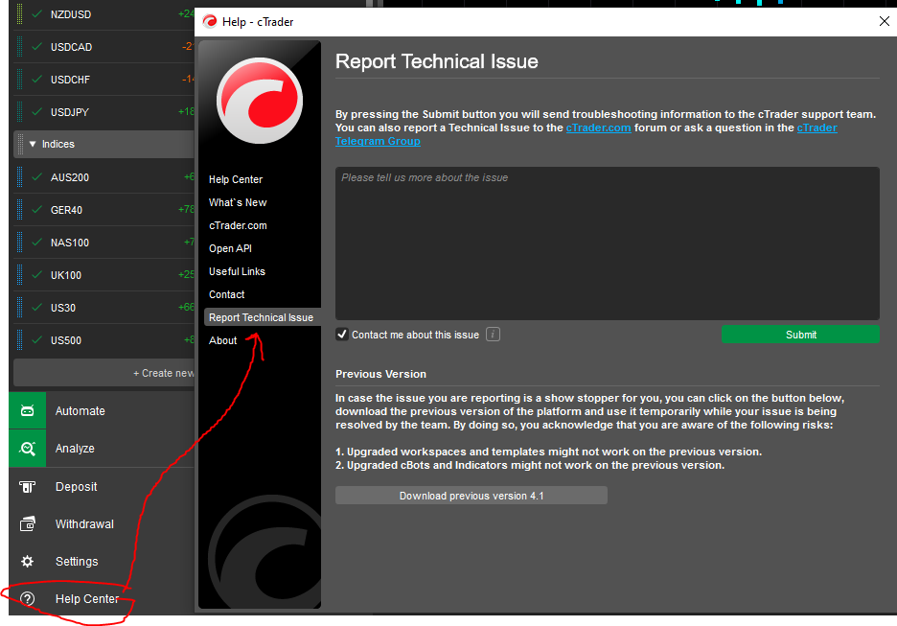
Task: Focus the issue description text box
Action: [607, 243]
